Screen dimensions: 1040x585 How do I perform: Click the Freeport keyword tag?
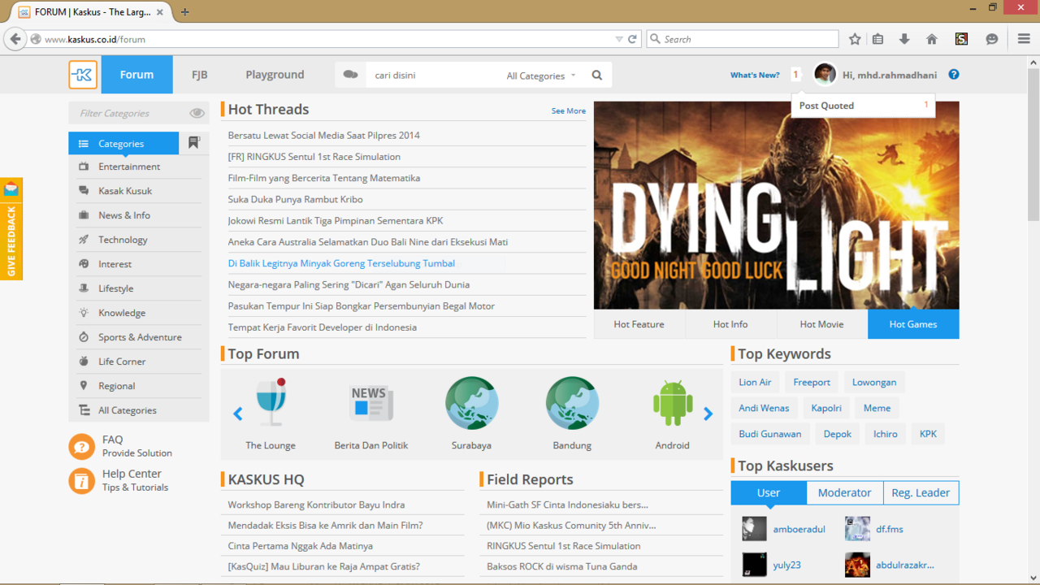(812, 382)
